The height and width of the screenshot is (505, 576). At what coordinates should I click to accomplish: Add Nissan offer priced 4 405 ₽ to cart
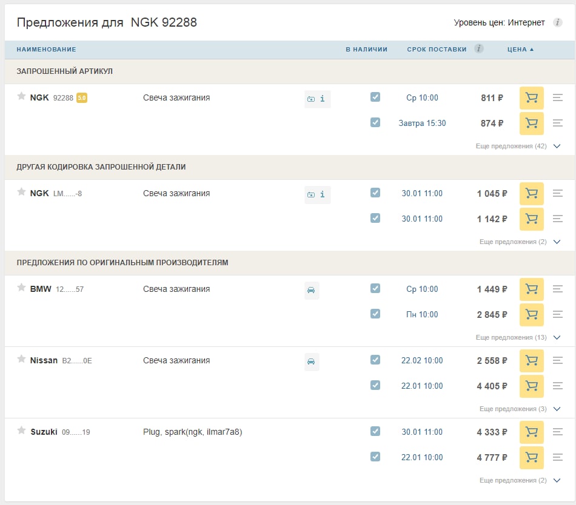point(531,386)
